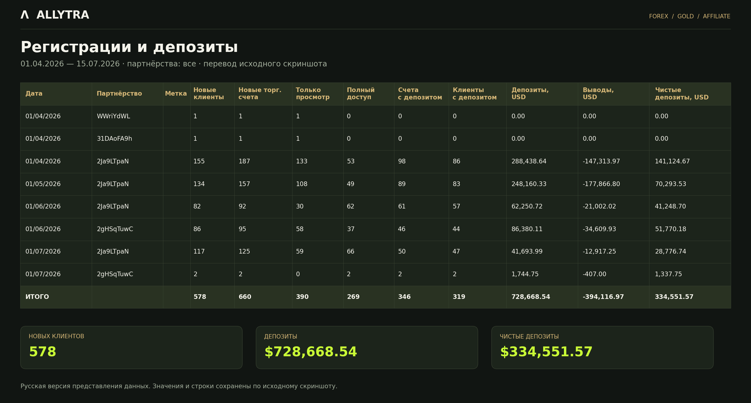The image size is (751, 403).
Task: Click the deposit value 288,438.64
Action: point(529,161)
